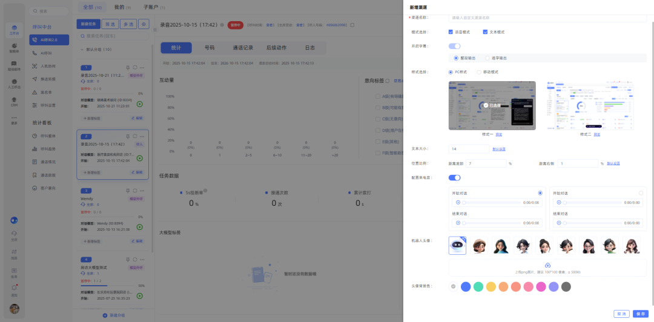Turn off the 开启字幕 switch
654x322 pixels.
tap(454, 46)
